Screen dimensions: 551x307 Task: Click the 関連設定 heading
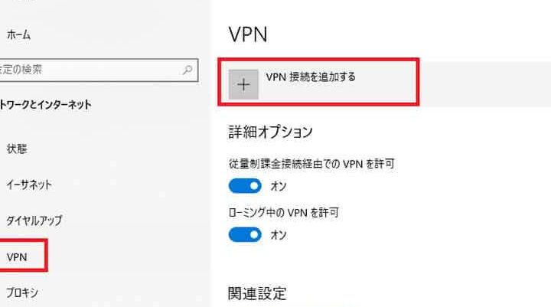[257, 293]
